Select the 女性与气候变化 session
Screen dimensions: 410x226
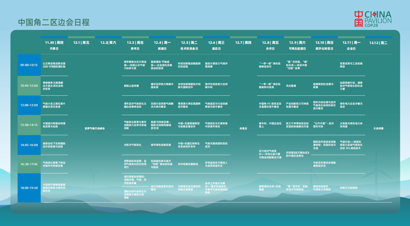click(133, 145)
